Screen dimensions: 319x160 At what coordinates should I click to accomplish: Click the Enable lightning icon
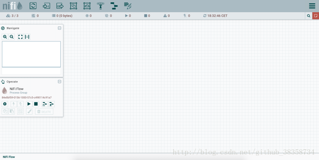14,104
